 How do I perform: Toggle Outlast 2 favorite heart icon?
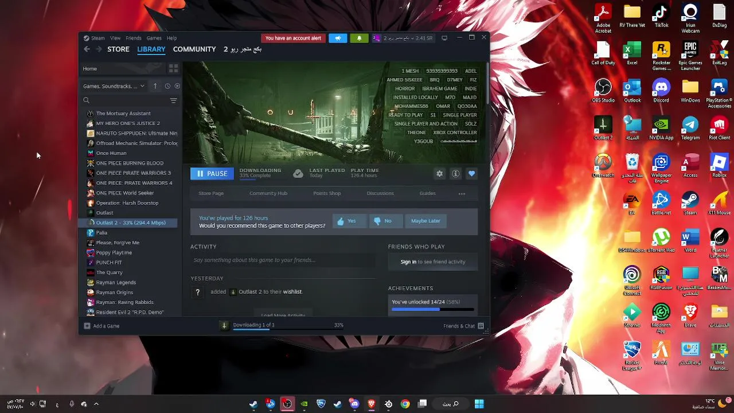pos(471,174)
